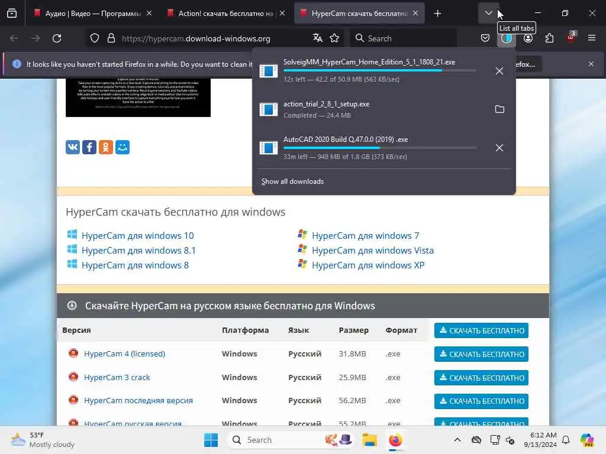606x454 pixels.
Task: Open the notification bell in taskbar
Action: [566, 440]
